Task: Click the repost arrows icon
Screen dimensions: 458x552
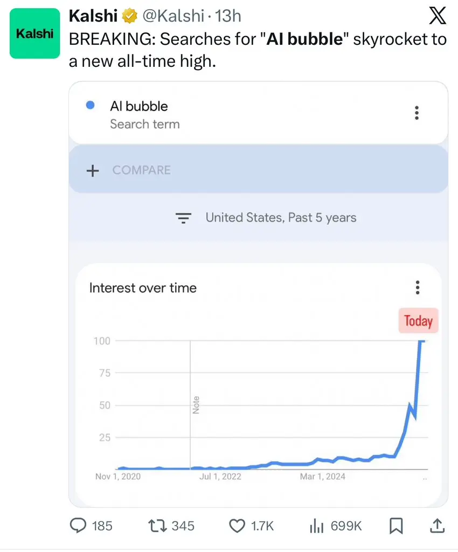Action: 157,525
